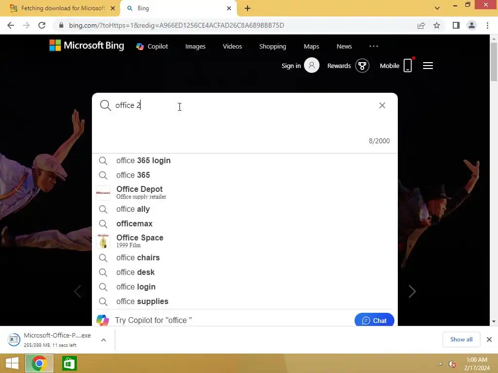Go back in browser history
The image size is (498, 373).
[11, 25]
